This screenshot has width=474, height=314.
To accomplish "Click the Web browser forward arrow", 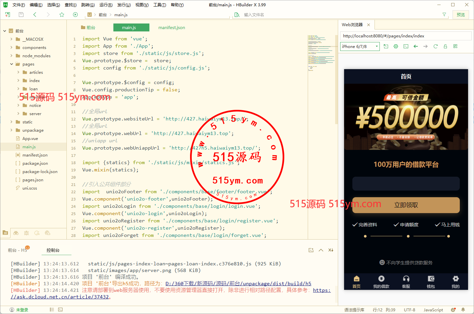I will 425,46.
